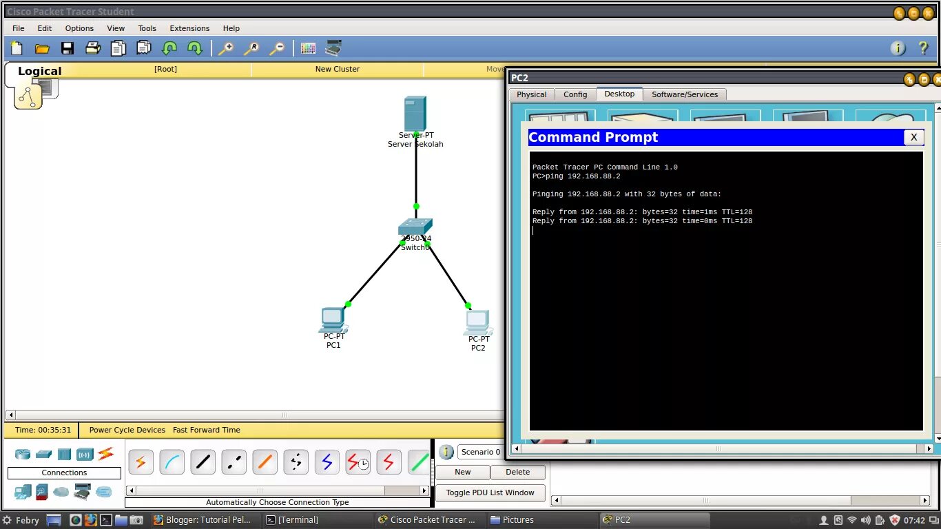This screenshot has height=529, width=941.
Task: Select the Connections lightning bolt category icon
Action: tap(105, 454)
